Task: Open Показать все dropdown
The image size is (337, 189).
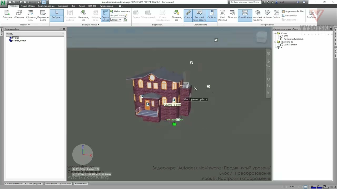Action: coord(176,16)
